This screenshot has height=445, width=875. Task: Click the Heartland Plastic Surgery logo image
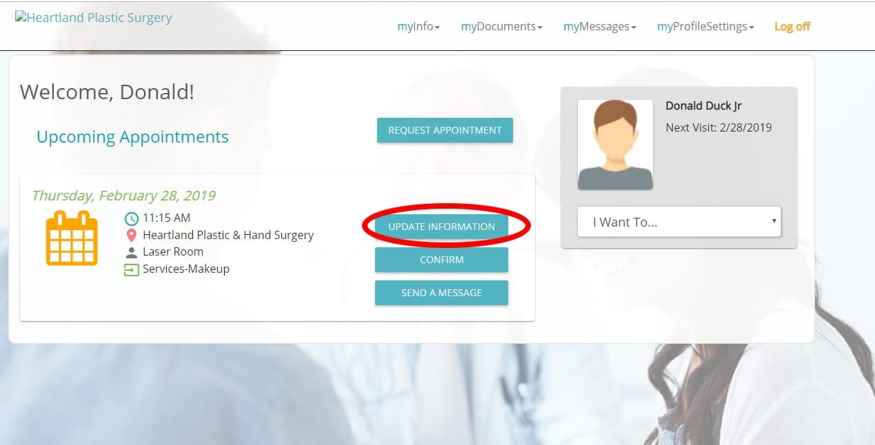coord(94,19)
